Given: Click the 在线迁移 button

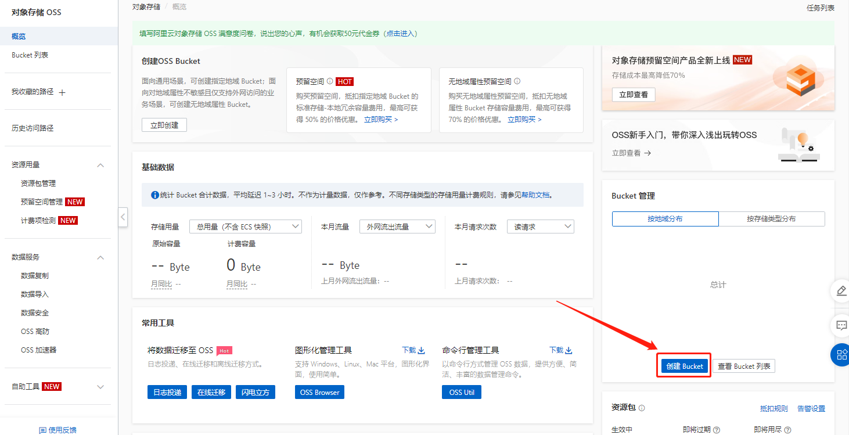Looking at the screenshot, I should (x=211, y=392).
